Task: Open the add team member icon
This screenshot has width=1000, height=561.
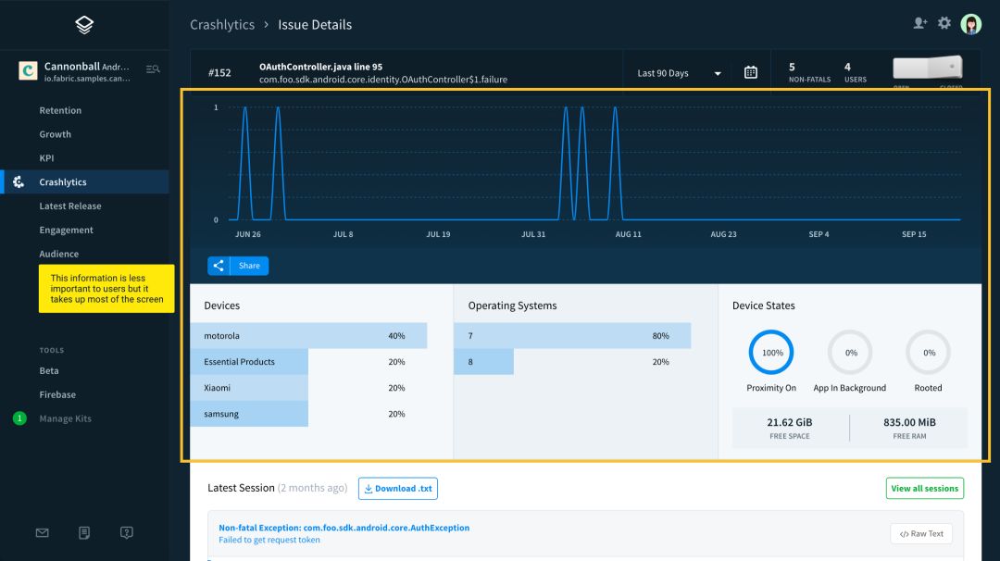Action: pos(919,23)
